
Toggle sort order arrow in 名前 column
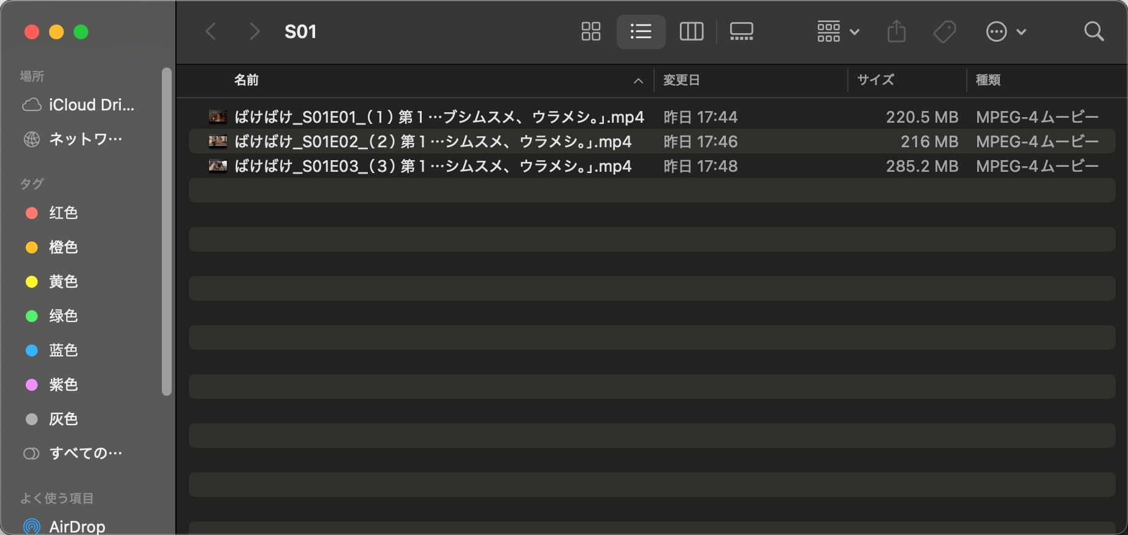(x=638, y=80)
